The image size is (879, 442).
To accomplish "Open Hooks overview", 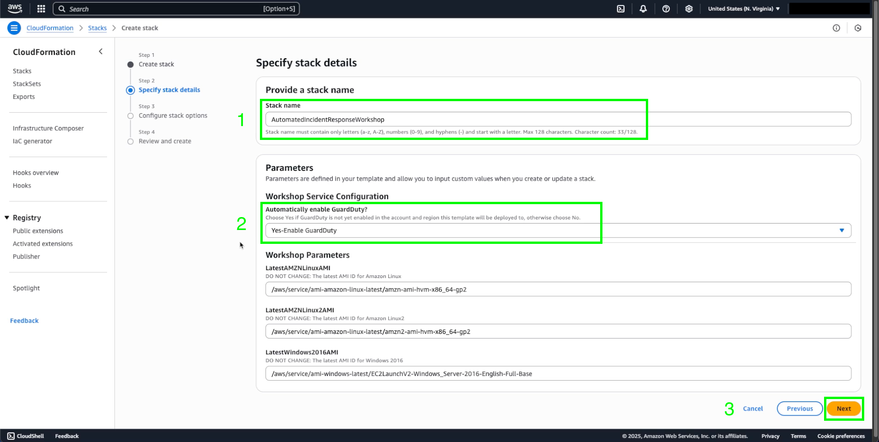I will coord(36,173).
